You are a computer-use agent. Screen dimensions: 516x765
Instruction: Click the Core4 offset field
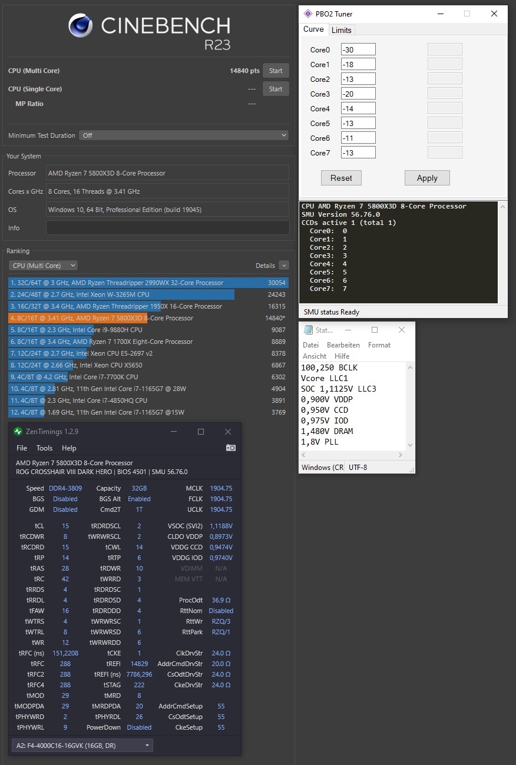(x=358, y=108)
